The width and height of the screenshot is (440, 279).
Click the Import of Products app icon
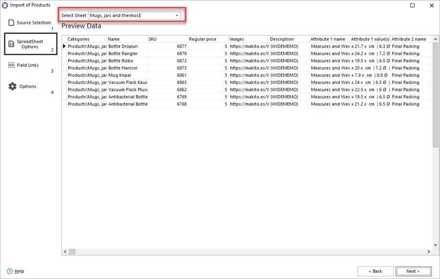pos(5,5)
